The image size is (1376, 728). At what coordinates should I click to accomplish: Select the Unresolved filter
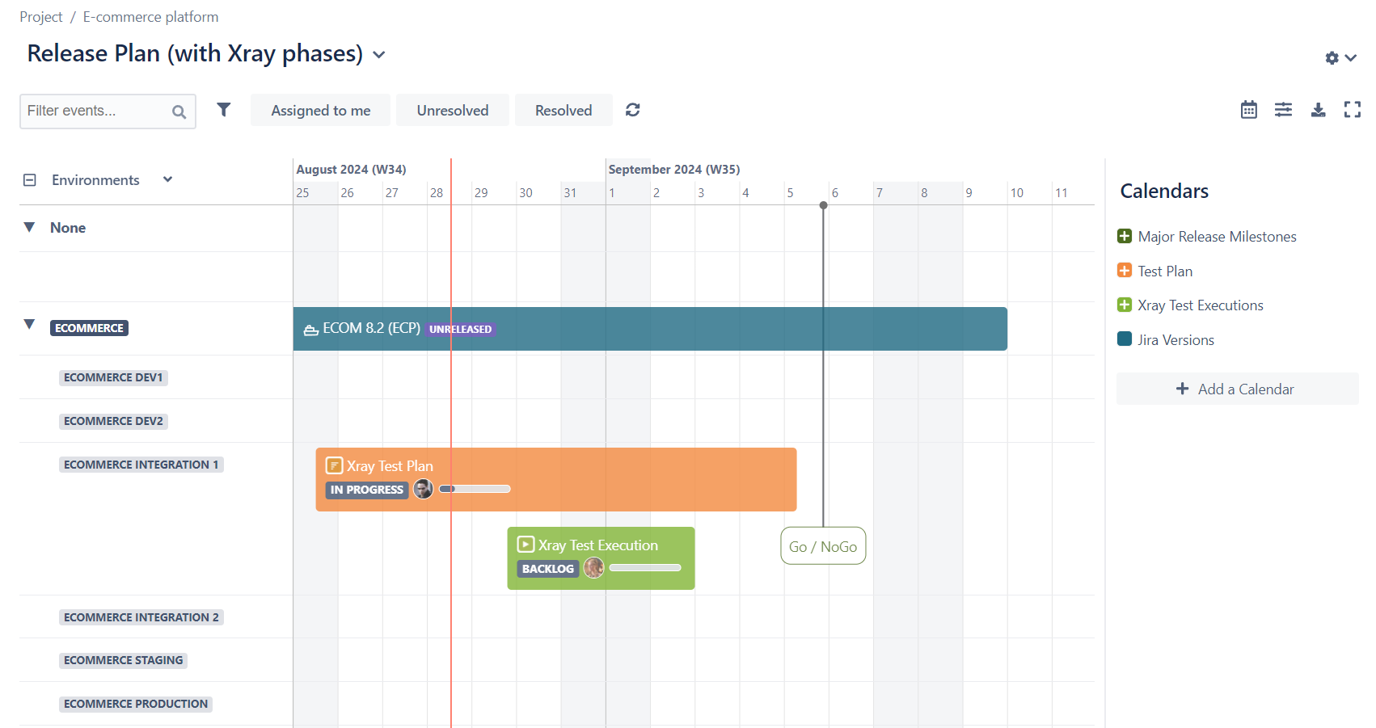coord(452,111)
